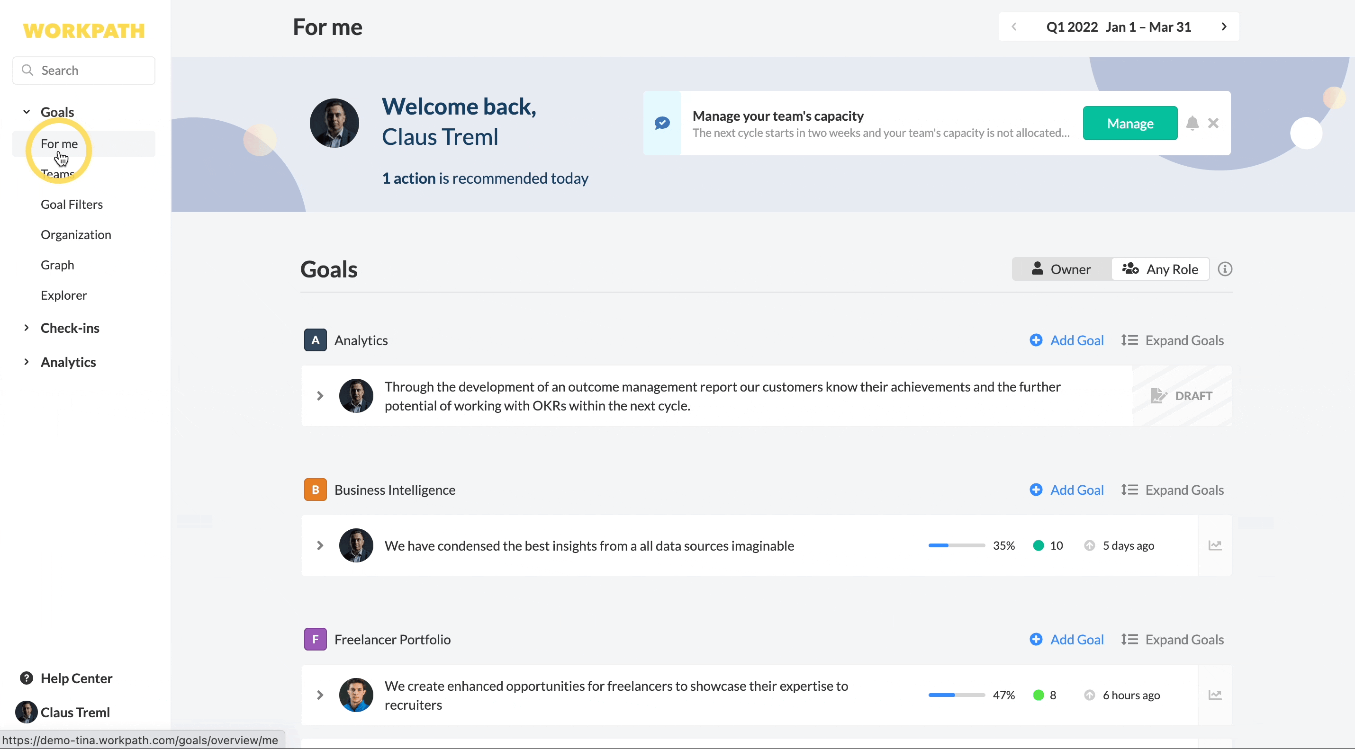The height and width of the screenshot is (749, 1355).
Task: Click owner avatar on Business Intelligence goal
Action: [x=356, y=545]
